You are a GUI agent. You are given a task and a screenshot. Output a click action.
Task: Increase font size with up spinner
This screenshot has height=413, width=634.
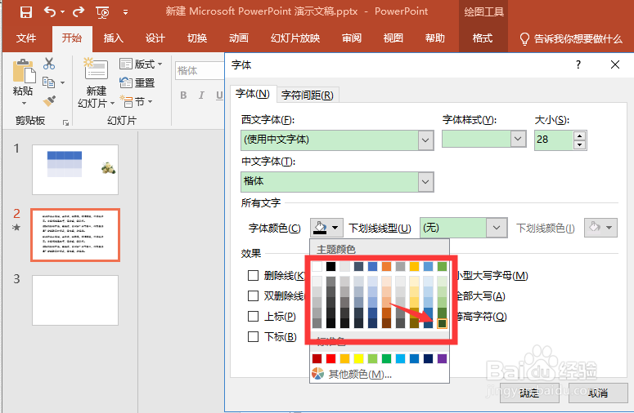point(580,136)
